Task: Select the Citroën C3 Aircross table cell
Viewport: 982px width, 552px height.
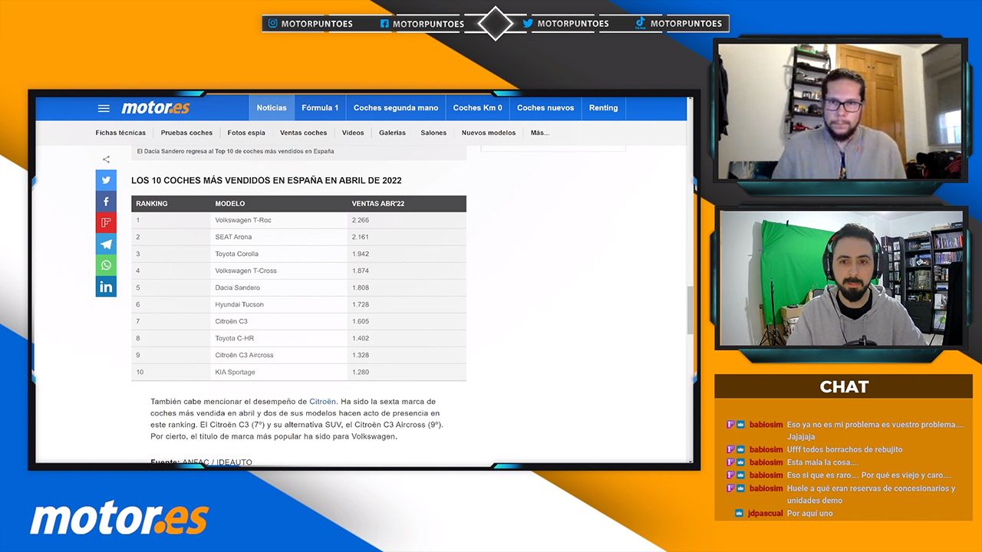Action: coord(278,355)
